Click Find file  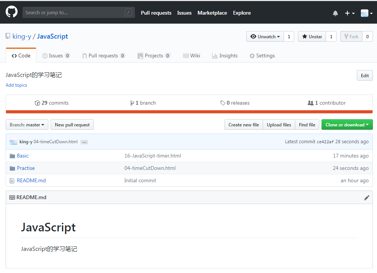point(307,124)
